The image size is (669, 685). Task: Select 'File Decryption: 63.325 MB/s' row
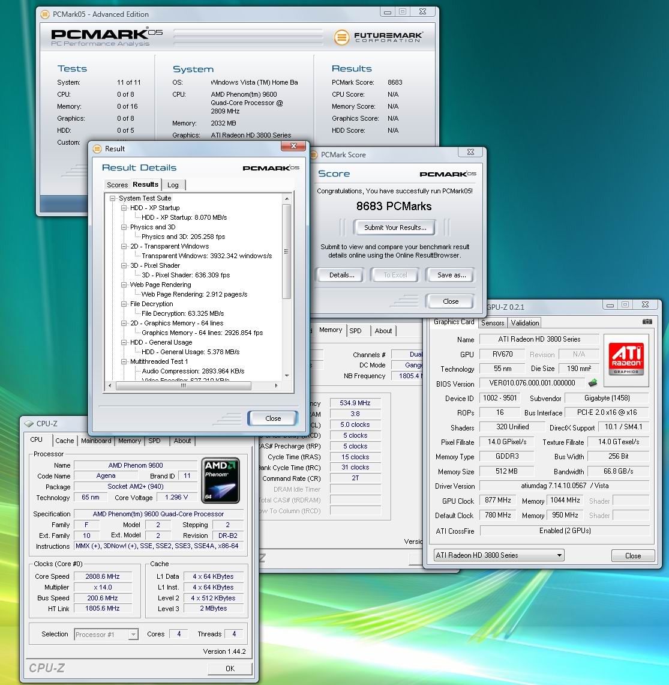pyautogui.click(x=182, y=313)
